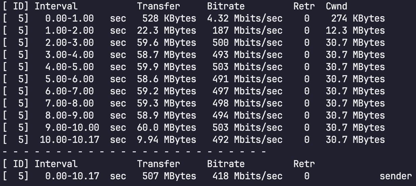
Task: Click the dashed separator line
Action: coord(135,152)
